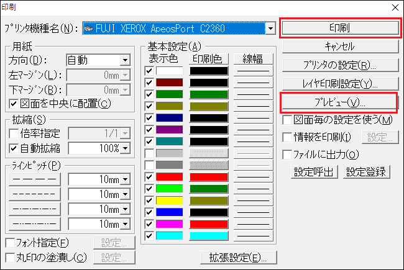Click the short-dash line pattern button

point(35,194)
